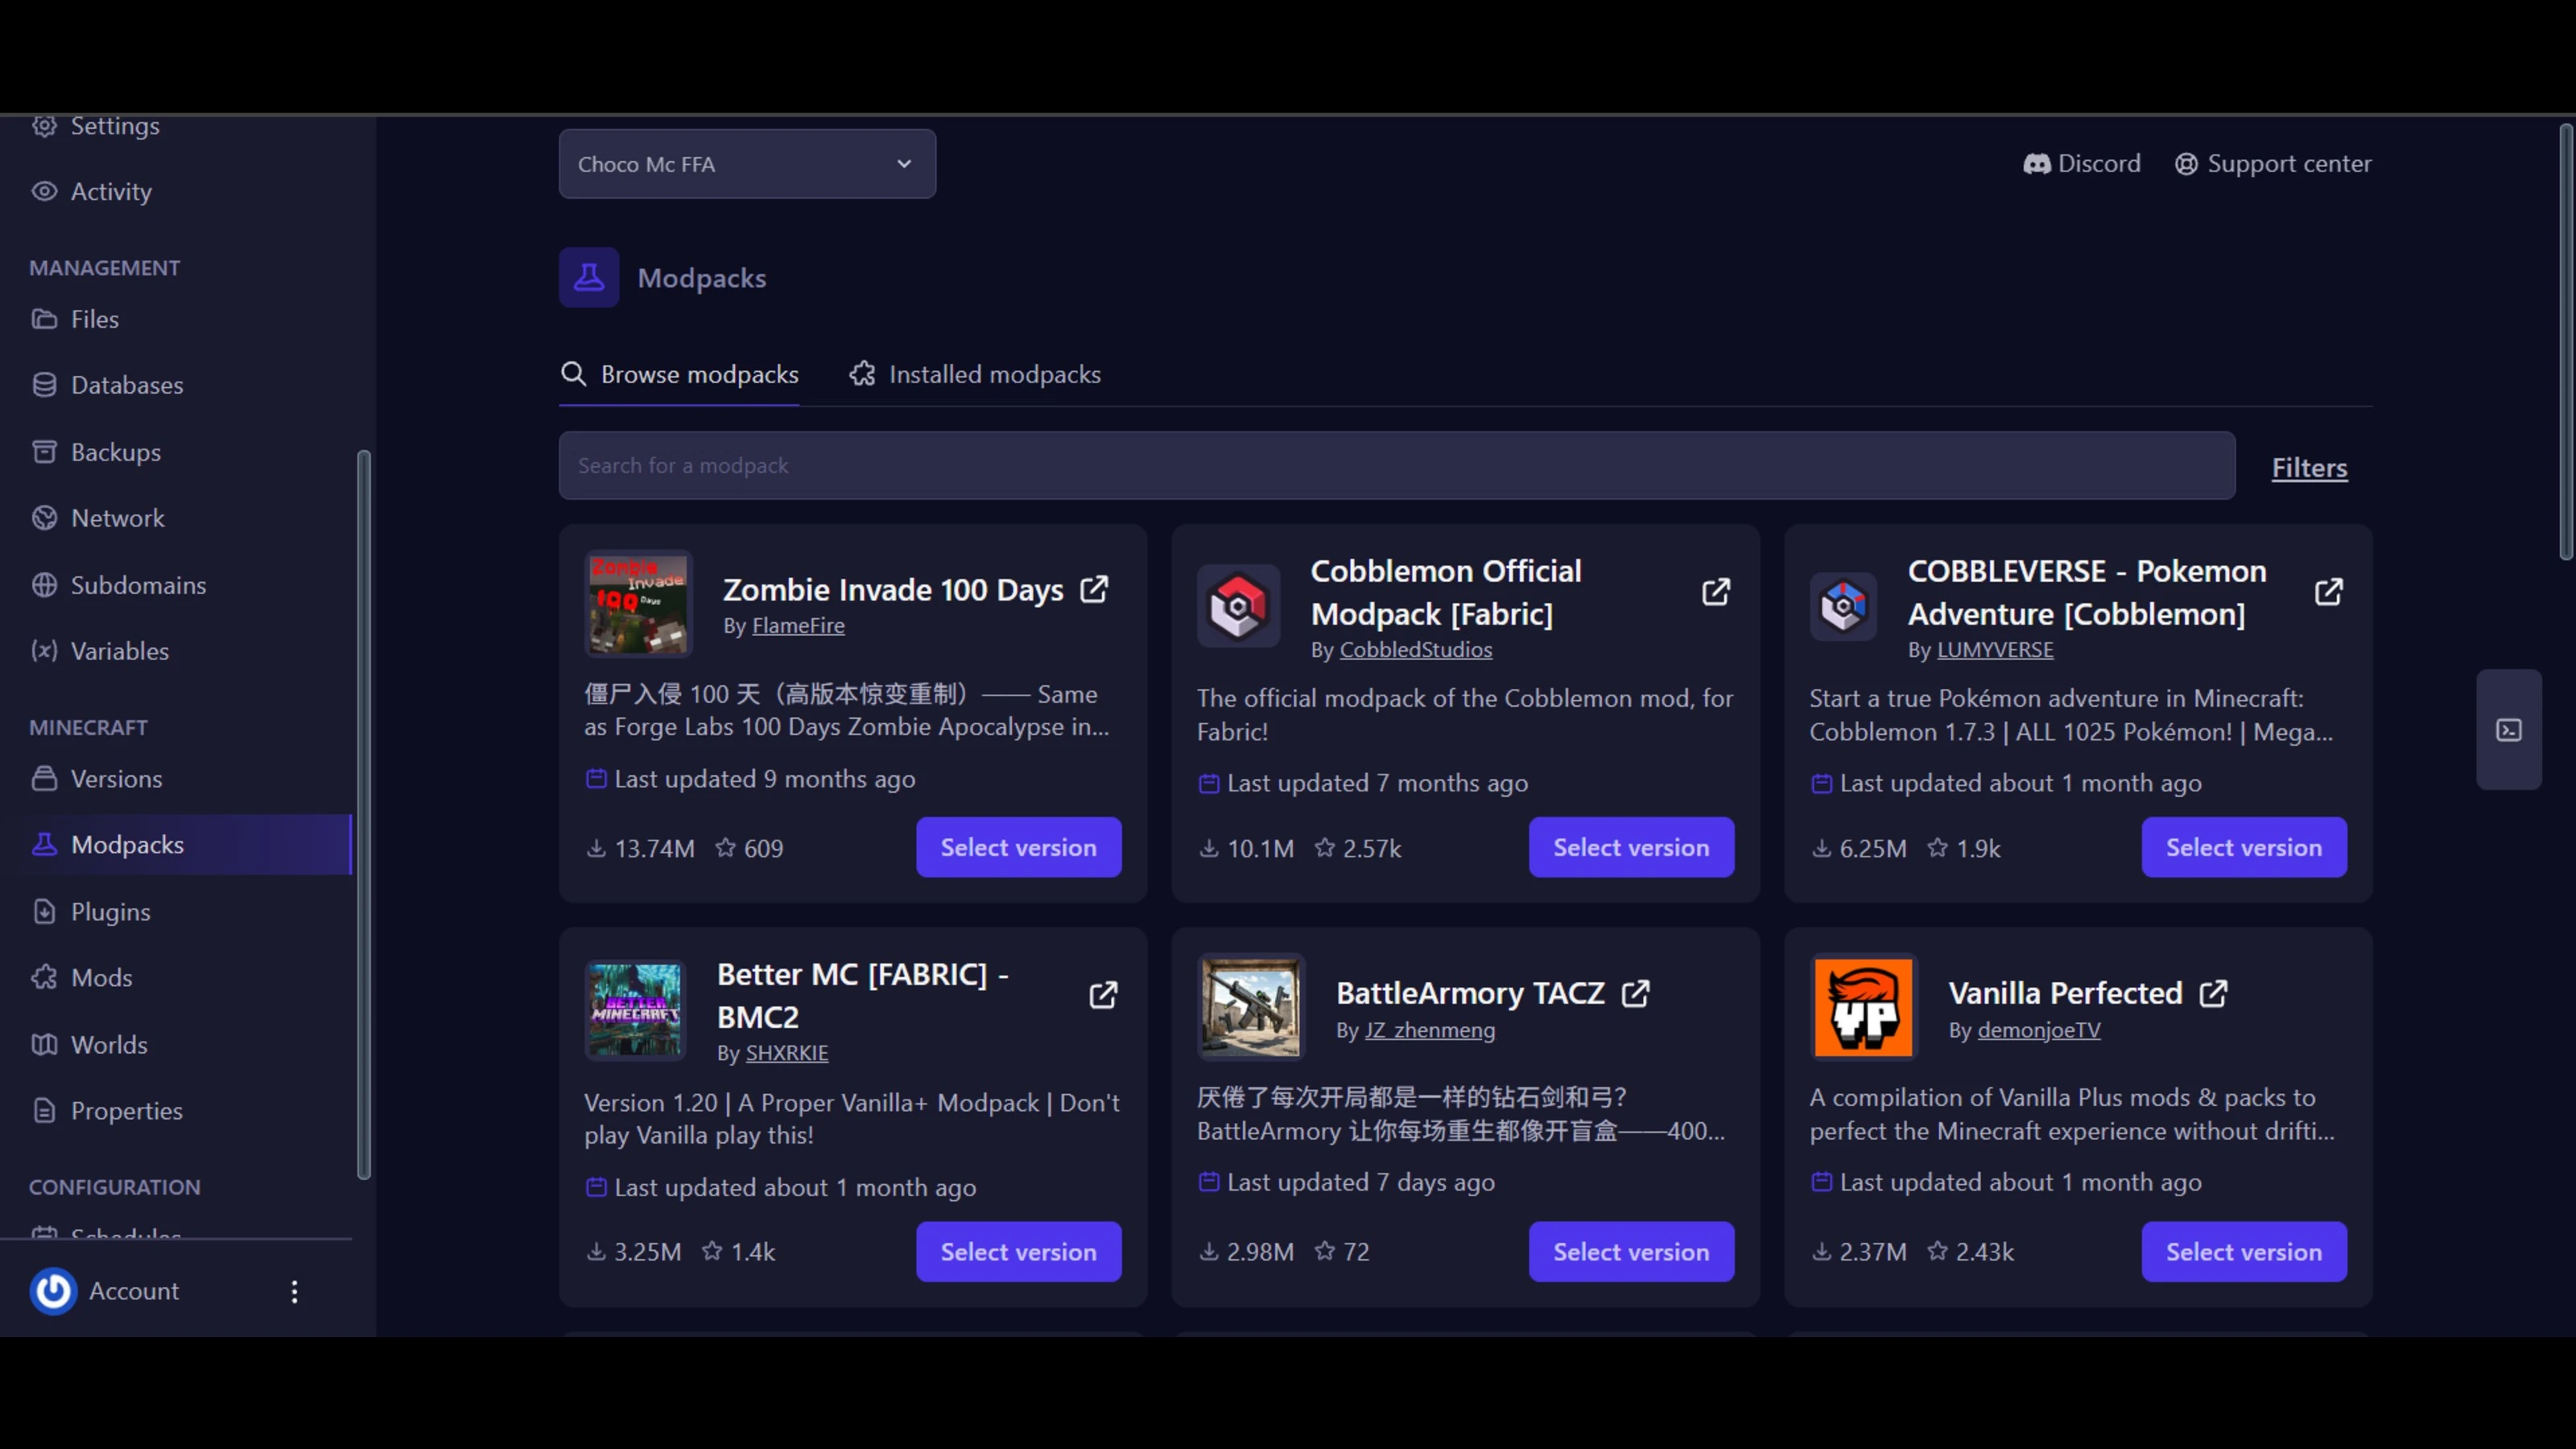Expand the Choco Mc FFA server dropdown
2576x1449 pixels.
point(747,164)
